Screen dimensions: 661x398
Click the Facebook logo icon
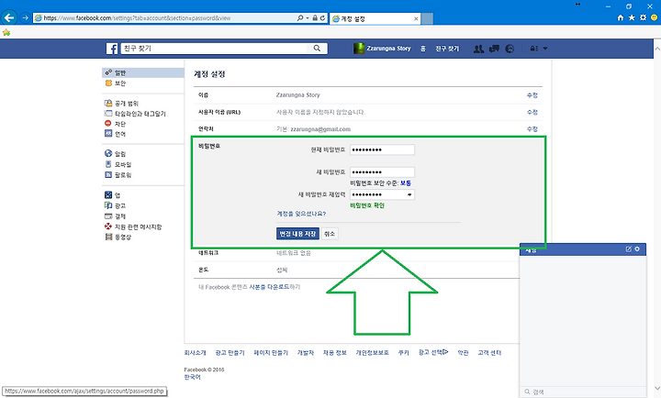point(112,49)
